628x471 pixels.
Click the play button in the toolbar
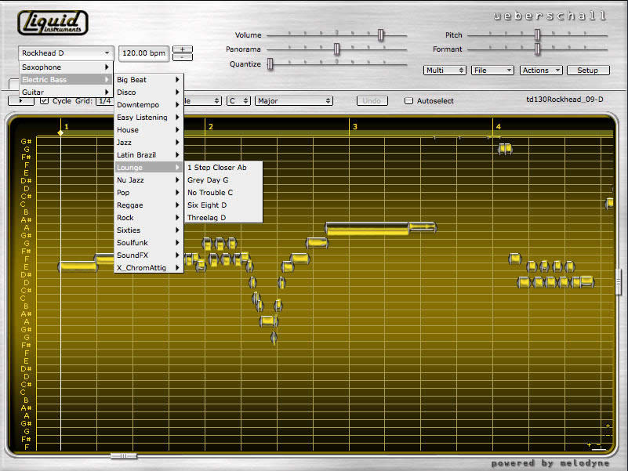[x=21, y=101]
